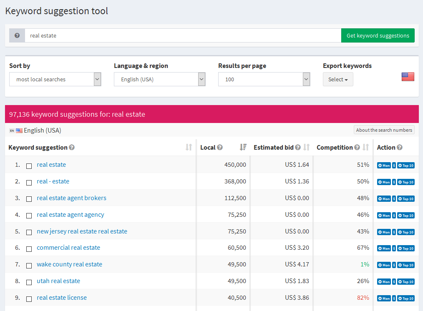
Task: Open the Export keywords 'Select' dropdown
Action: pos(338,79)
